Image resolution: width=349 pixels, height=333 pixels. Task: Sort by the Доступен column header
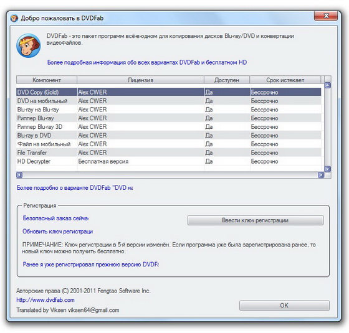pyautogui.click(x=227, y=80)
